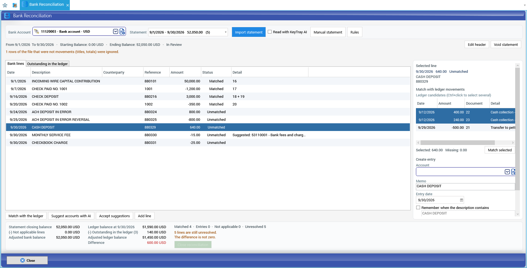Tick Remember when the description contains
527x268 pixels.
[418, 208]
